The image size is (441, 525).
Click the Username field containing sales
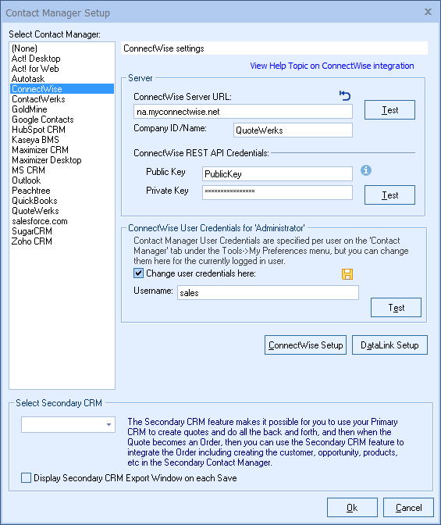[x=268, y=293]
